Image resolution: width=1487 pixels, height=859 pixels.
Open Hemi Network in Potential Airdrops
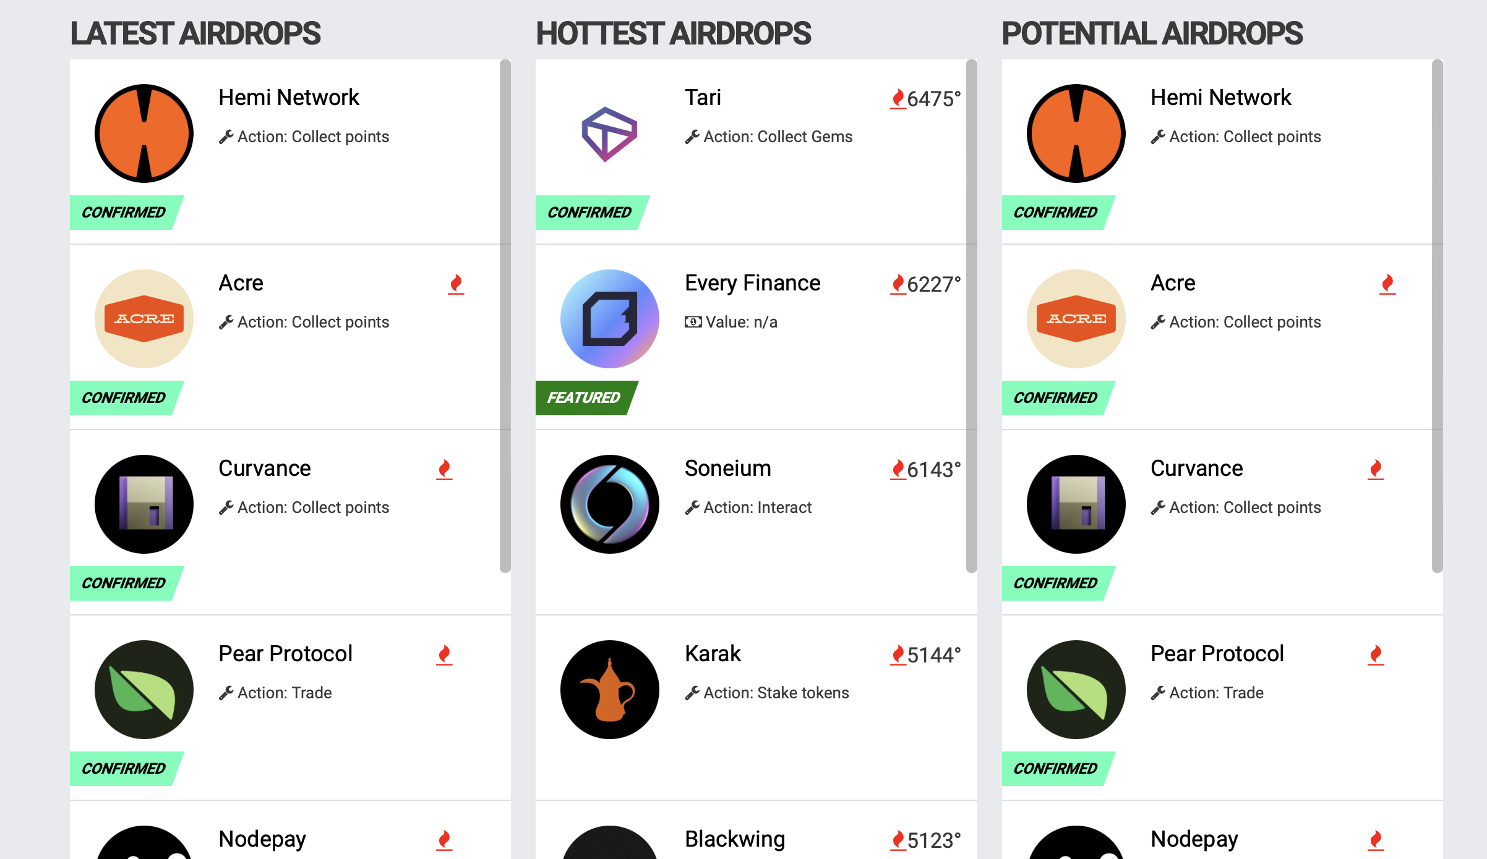tap(1220, 98)
